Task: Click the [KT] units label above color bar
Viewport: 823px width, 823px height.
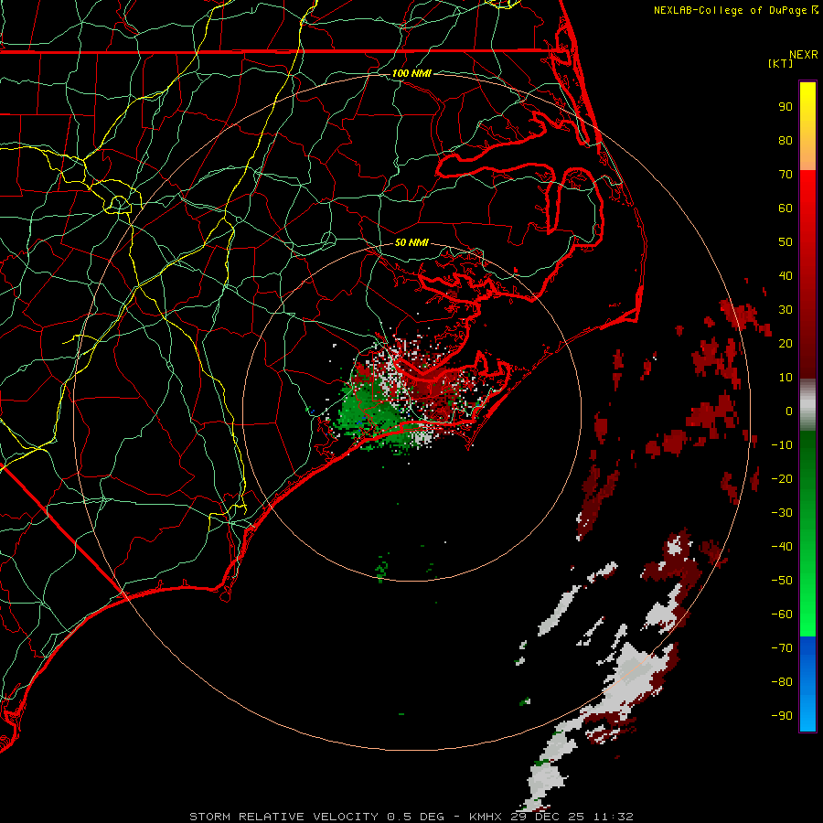Action: [780, 63]
